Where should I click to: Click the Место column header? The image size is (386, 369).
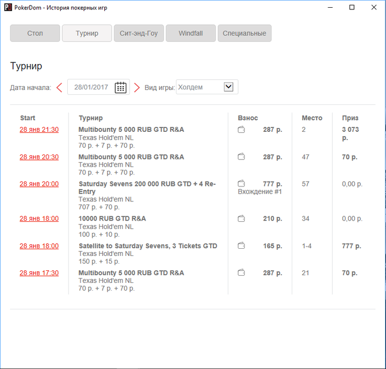tap(312, 118)
